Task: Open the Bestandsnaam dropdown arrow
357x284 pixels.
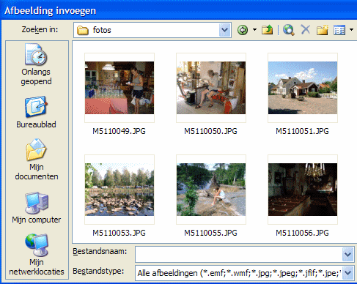Action: (x=347, y=255)
